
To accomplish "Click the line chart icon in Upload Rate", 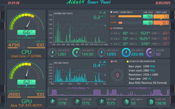I will (100, 62).
